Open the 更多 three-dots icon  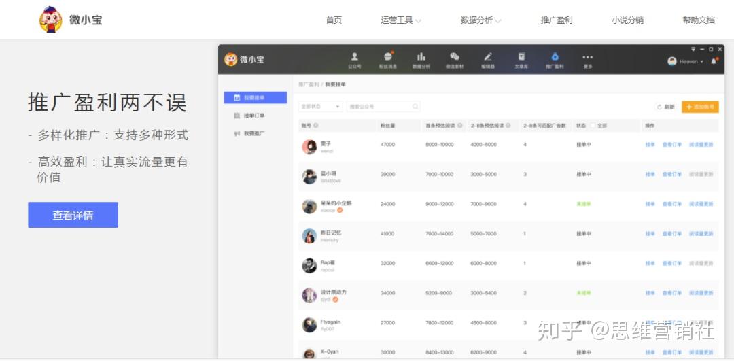pos(587,57)
